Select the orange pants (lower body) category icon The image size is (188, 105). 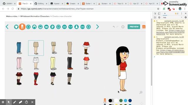coord(22,27)
